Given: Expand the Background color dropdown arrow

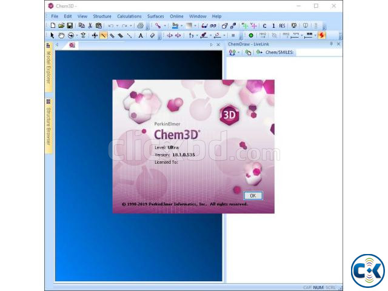Looking at the screenshot, I should tap(182, 25).
